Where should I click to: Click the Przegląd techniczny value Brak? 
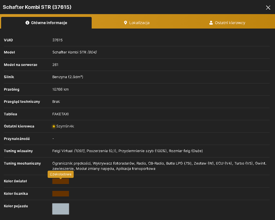tap(56, 102)
